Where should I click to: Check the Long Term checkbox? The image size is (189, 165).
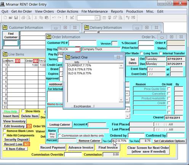point(141,53)
